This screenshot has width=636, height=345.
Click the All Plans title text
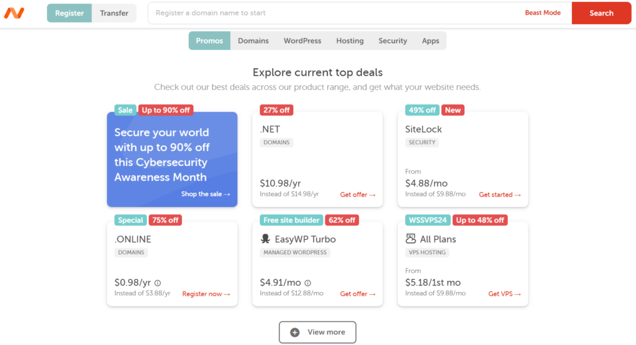coord(438,239)
